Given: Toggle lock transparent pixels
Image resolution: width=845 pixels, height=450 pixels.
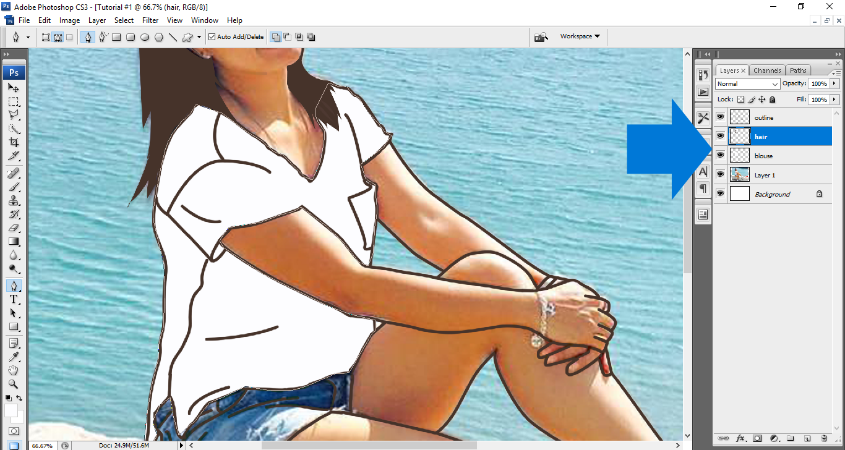Looking at the screenshot, I should point(740,99).
